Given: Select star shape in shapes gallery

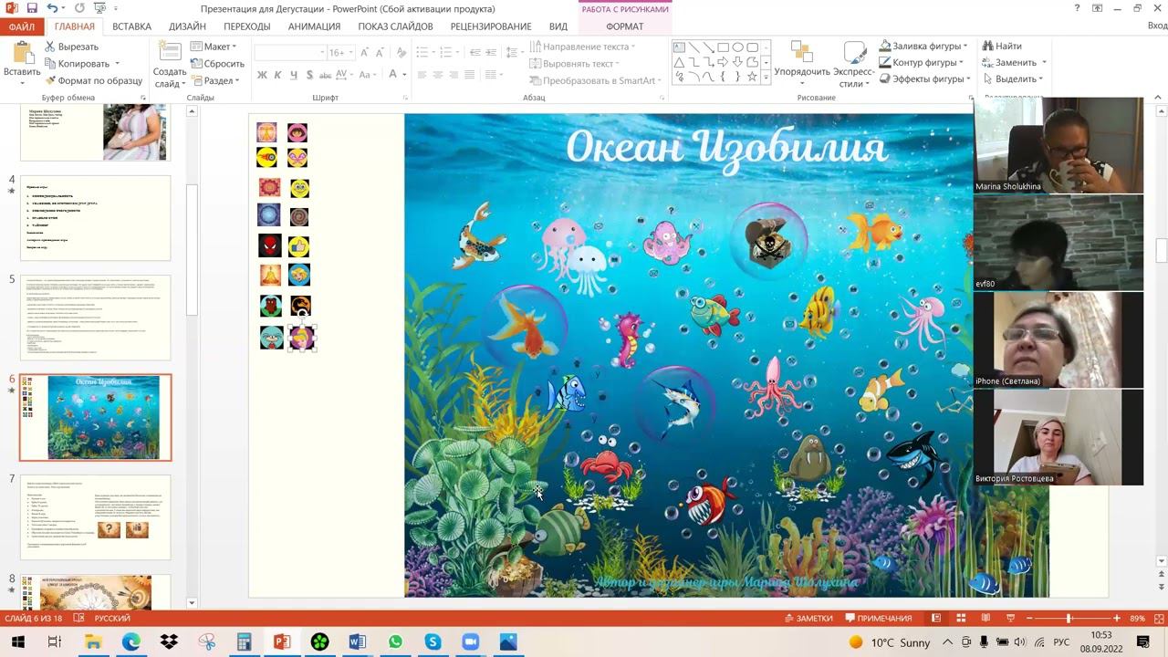Looking at the screenshot, I should 752,77.
